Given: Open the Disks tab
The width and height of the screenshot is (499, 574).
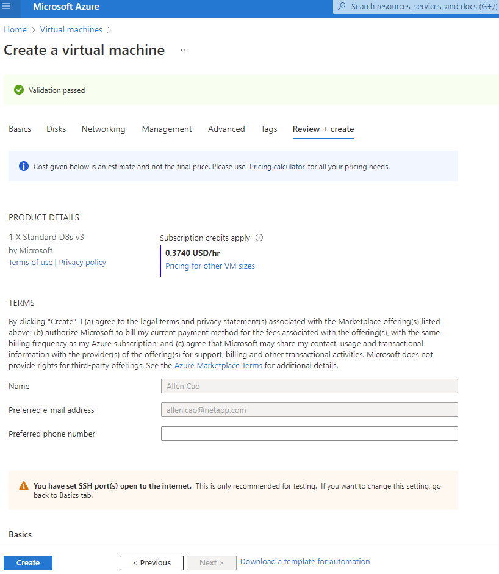Looking at the screenshot, I should [x=56, y=129].
